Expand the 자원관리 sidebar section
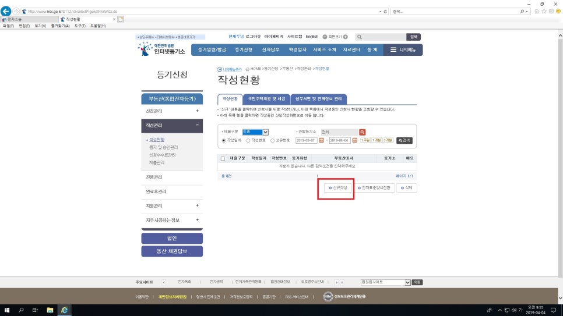 [x=197, y=205]
